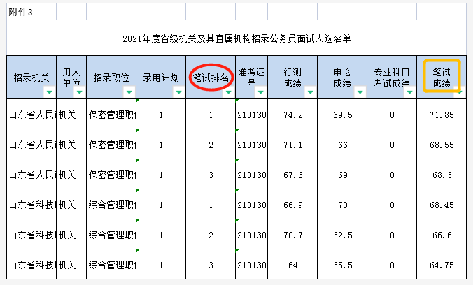
Task: Open the 申论成绩 filter dropdown
Action: [x=360, y=92]
